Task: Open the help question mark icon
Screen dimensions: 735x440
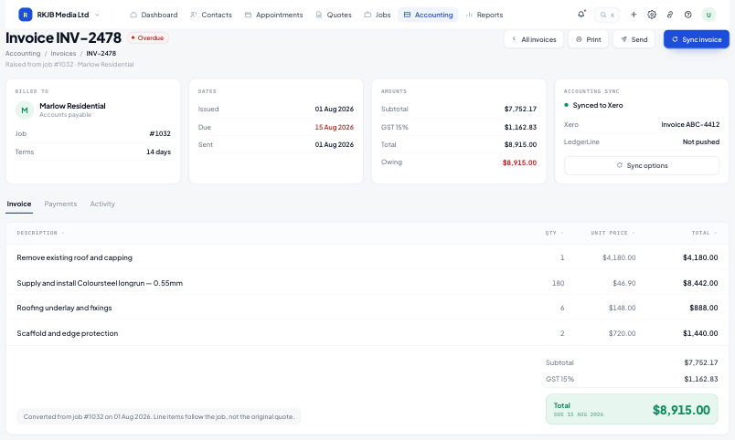Action: 687,15
